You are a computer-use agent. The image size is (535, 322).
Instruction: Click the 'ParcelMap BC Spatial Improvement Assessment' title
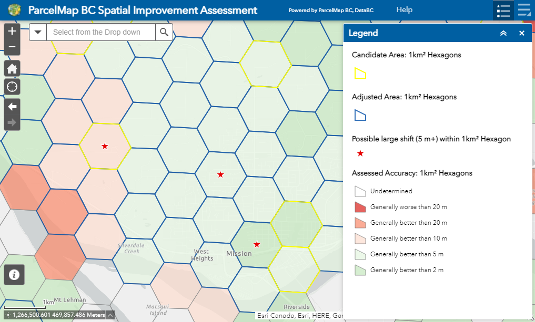[143, 10]
